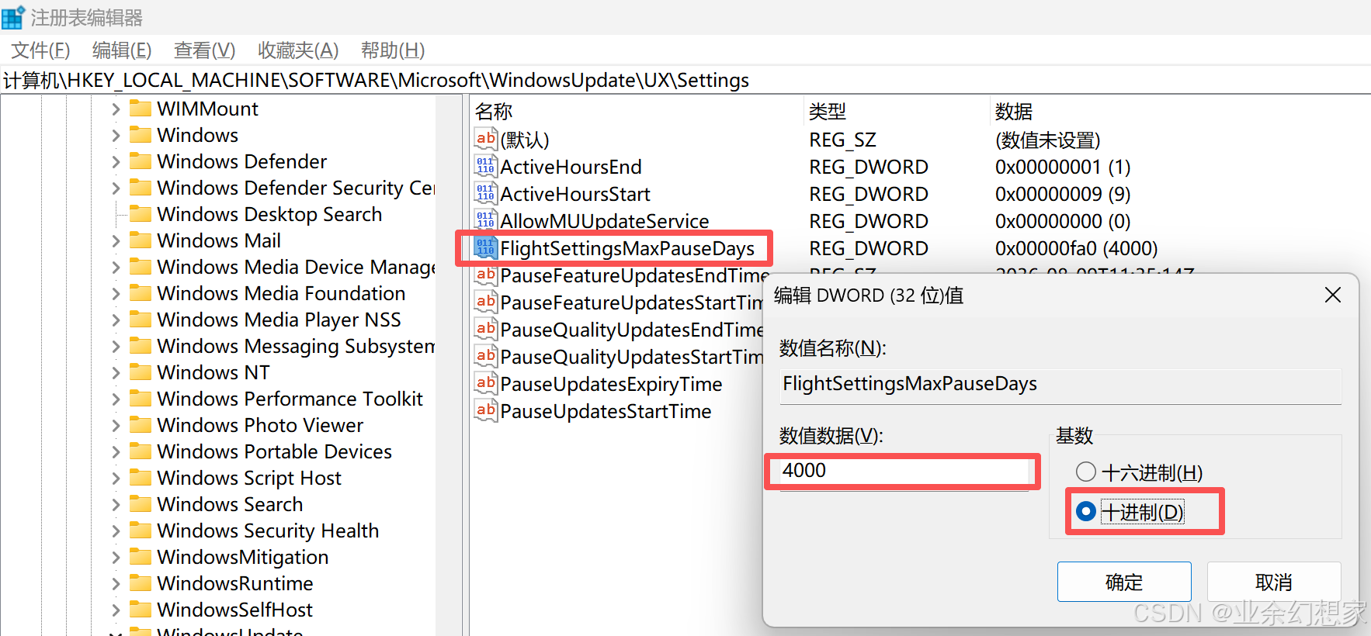
Task: Select the (默认) string value icon
Action: click(486, 139)
